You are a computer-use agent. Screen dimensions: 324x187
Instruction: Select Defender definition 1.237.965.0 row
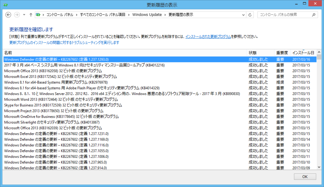pyautogui.click(x=160, y=162)
